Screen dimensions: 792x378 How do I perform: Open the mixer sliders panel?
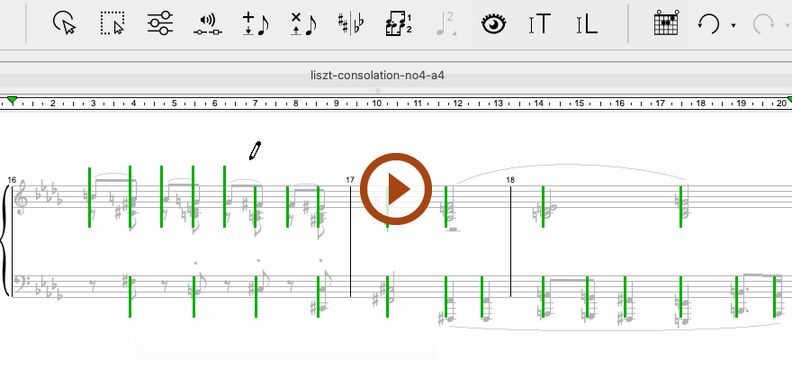tap(159, 24)
